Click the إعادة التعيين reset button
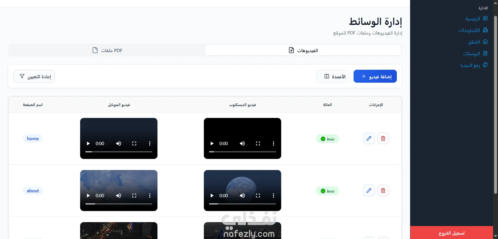 34,76
